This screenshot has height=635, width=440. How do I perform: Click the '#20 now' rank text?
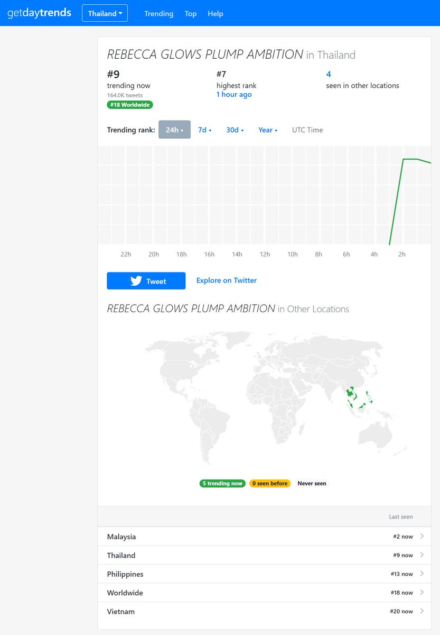401,612
